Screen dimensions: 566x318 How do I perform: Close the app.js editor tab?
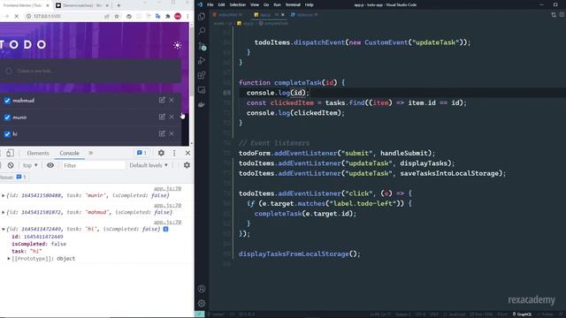click(x=283, y=15)
